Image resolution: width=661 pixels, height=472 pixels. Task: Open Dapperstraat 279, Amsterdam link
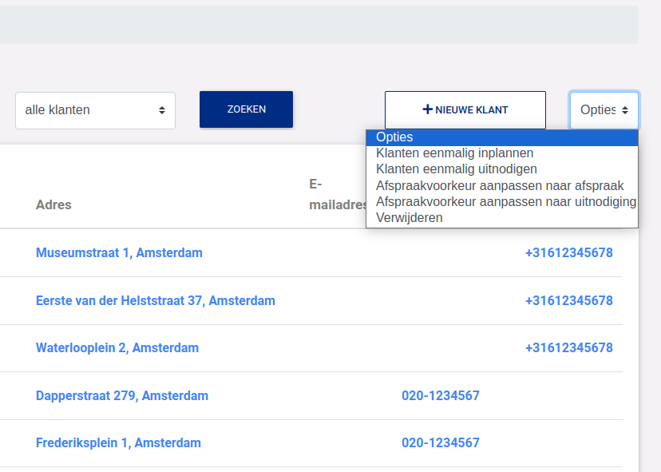[121, 396]
